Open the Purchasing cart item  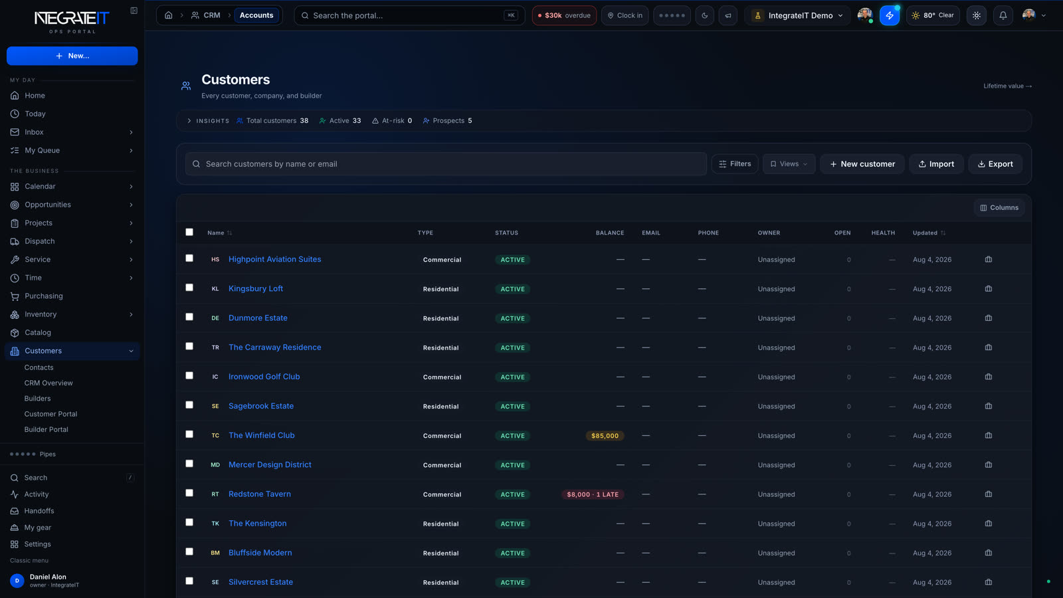72,296
